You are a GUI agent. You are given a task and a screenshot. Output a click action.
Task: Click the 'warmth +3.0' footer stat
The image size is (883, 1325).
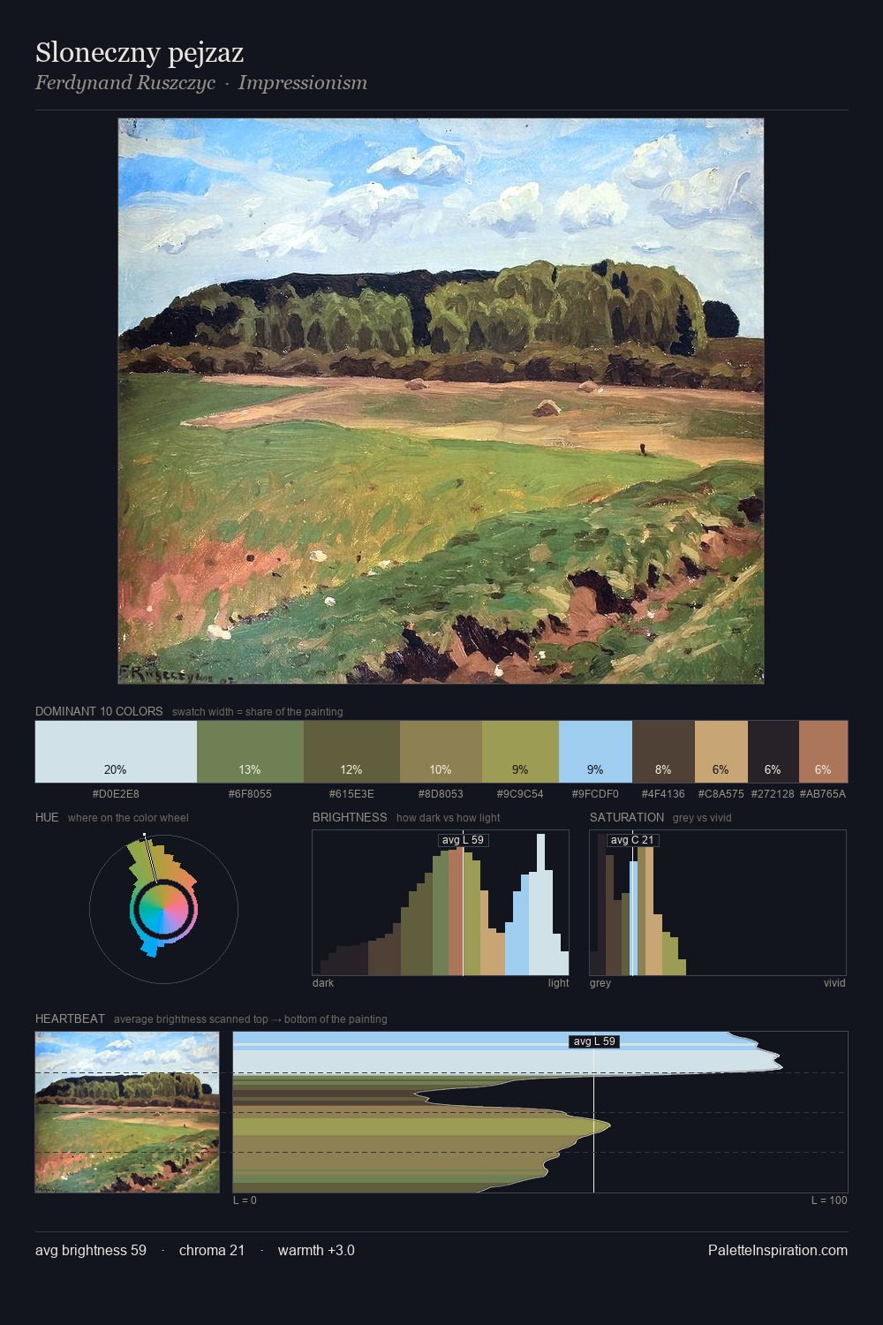(x=316, y=1250)
